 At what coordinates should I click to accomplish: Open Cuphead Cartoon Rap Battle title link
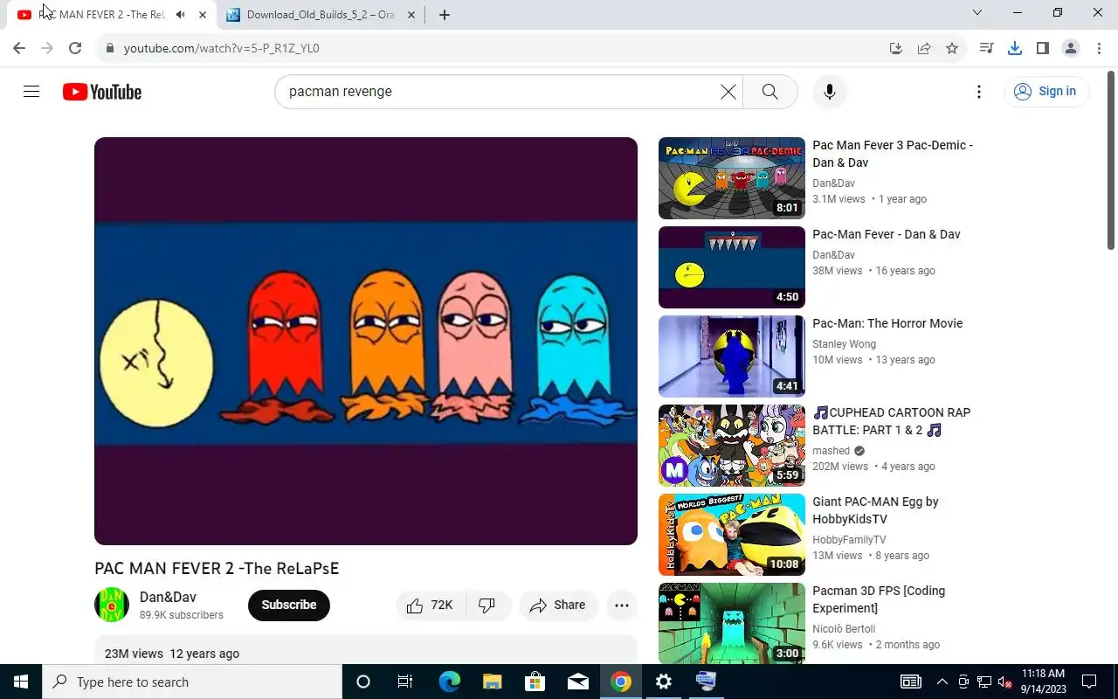tap(892, 421)
